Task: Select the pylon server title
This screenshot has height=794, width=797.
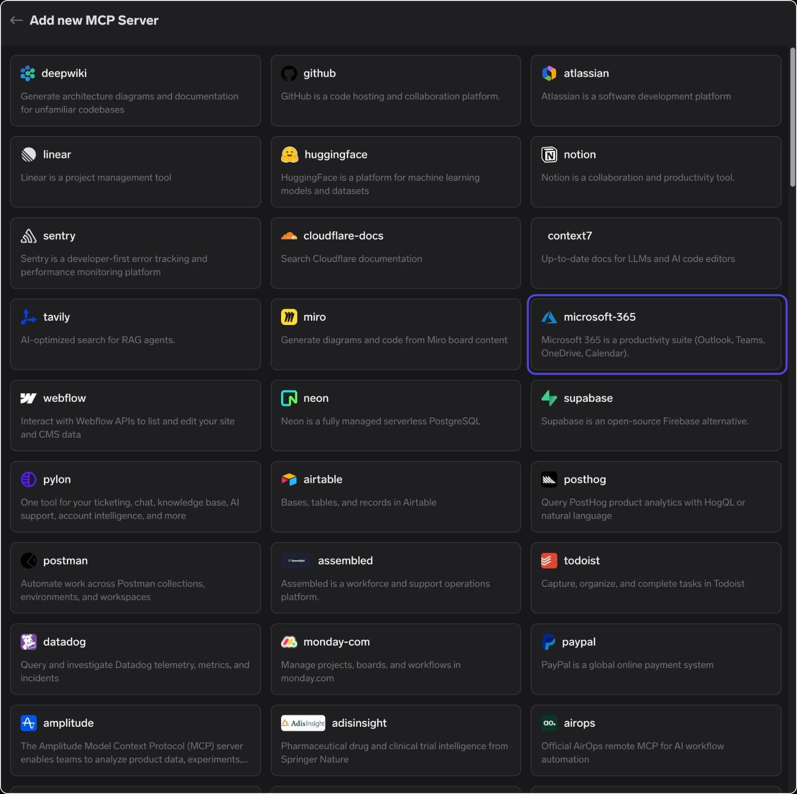Action: pyautogui.click(x=57, y=479)
